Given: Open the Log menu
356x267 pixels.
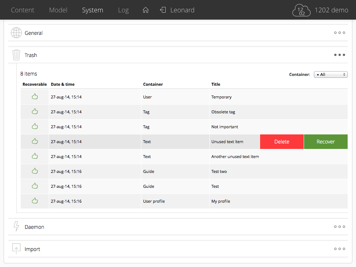Looking at the screenshot, I should pos(123,10).
